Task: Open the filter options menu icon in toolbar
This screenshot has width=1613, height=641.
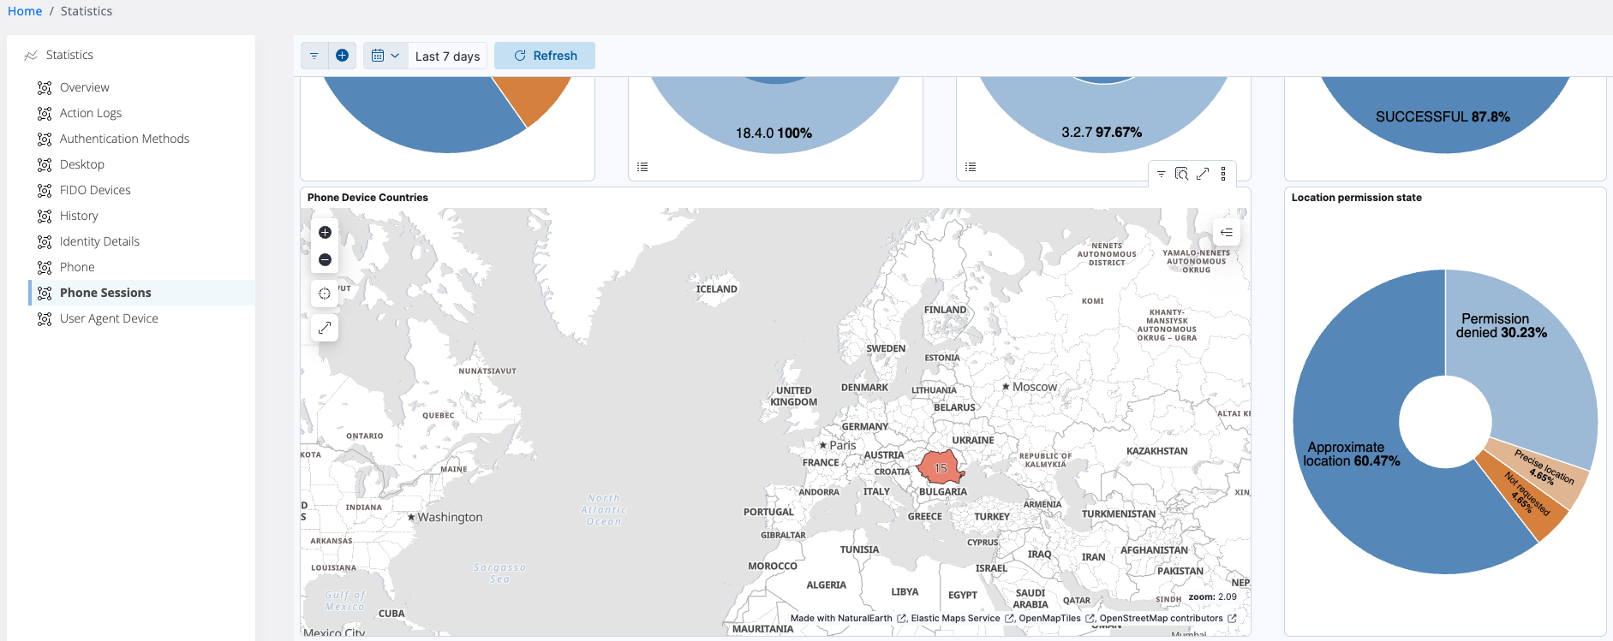Action: tap(314, 56)
